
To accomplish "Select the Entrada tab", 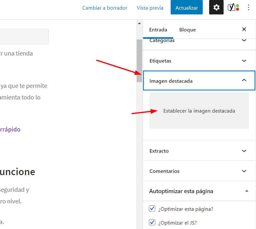I will 158,30.
